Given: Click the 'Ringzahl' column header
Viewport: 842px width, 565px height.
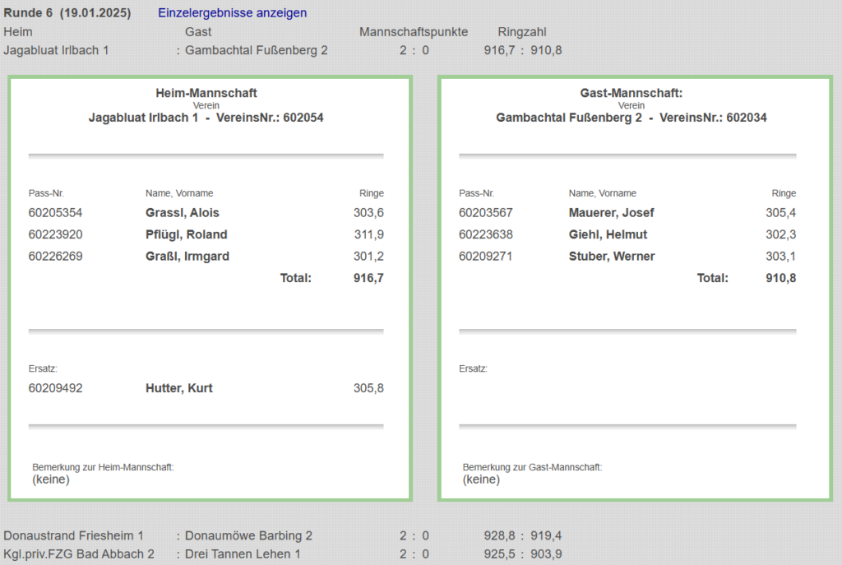Looking at the screenshot, I should pyautogui.click(x=522, y=32).
